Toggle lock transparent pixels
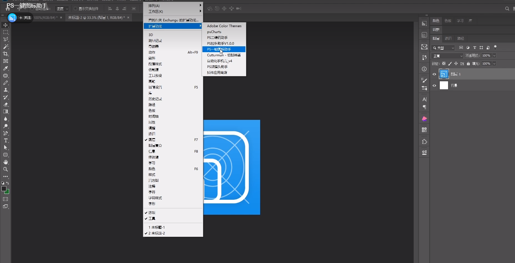This screenshot has height=263, width=515. point(444,64)
